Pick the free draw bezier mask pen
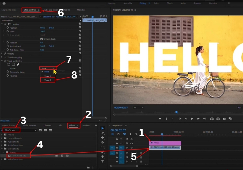The height and width of the screenshot is (170, 243). [x=18, y=64]
